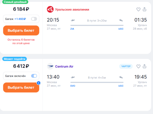Click the blue lightning bolt badge
This screenshot has height=114, width=153.
point(39,83)
